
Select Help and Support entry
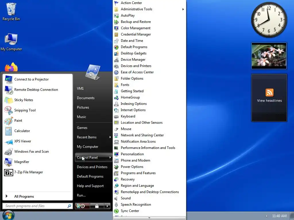pyautogui.click(x=90, y=186)
